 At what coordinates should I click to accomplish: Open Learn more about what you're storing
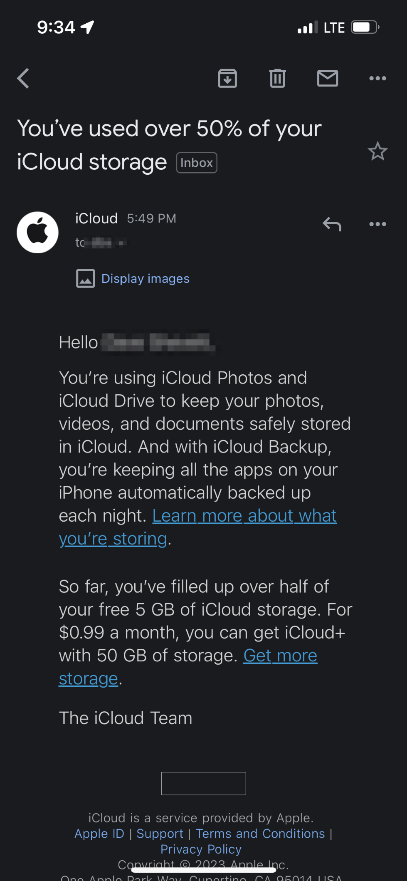(x=244, y=516)
